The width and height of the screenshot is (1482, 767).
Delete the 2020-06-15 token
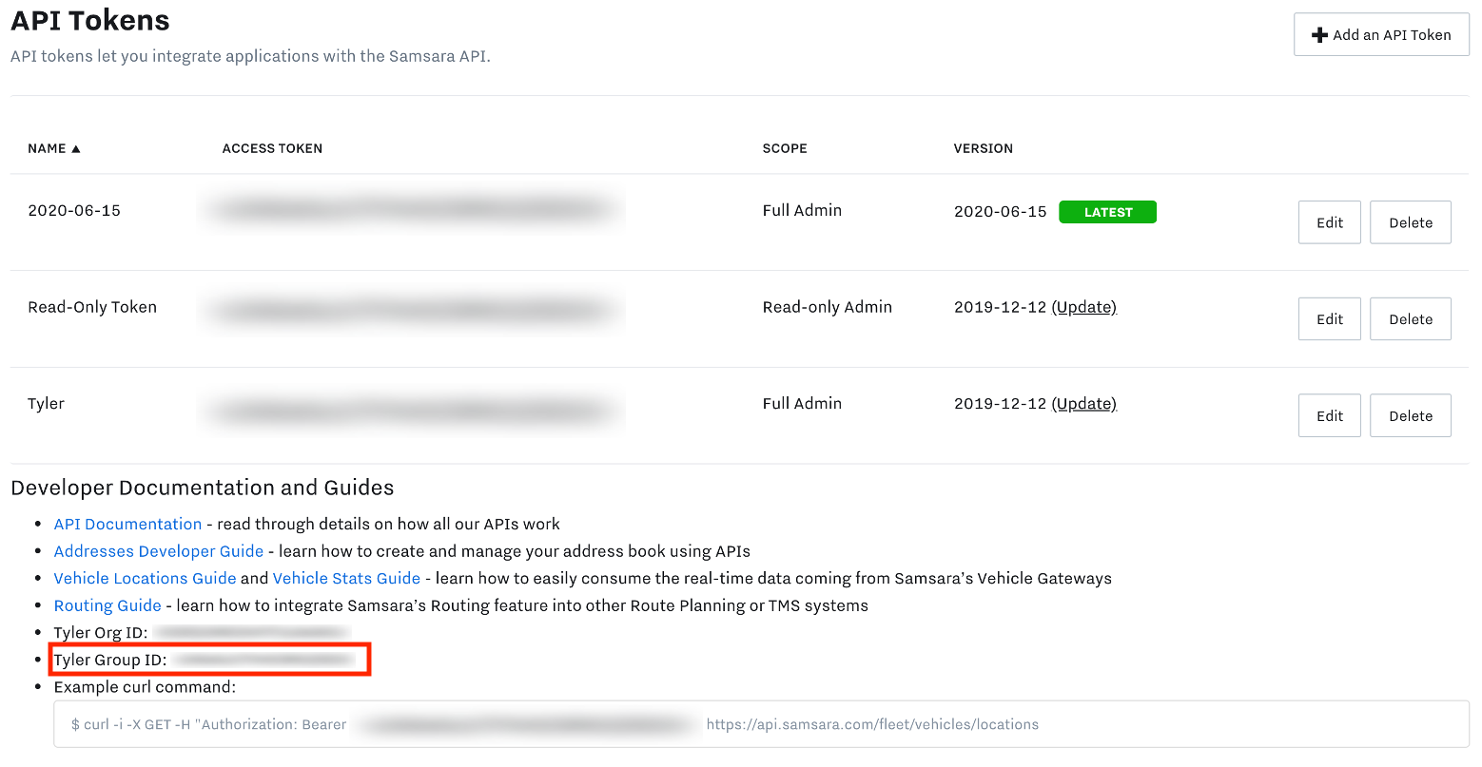pos(1410,222)
